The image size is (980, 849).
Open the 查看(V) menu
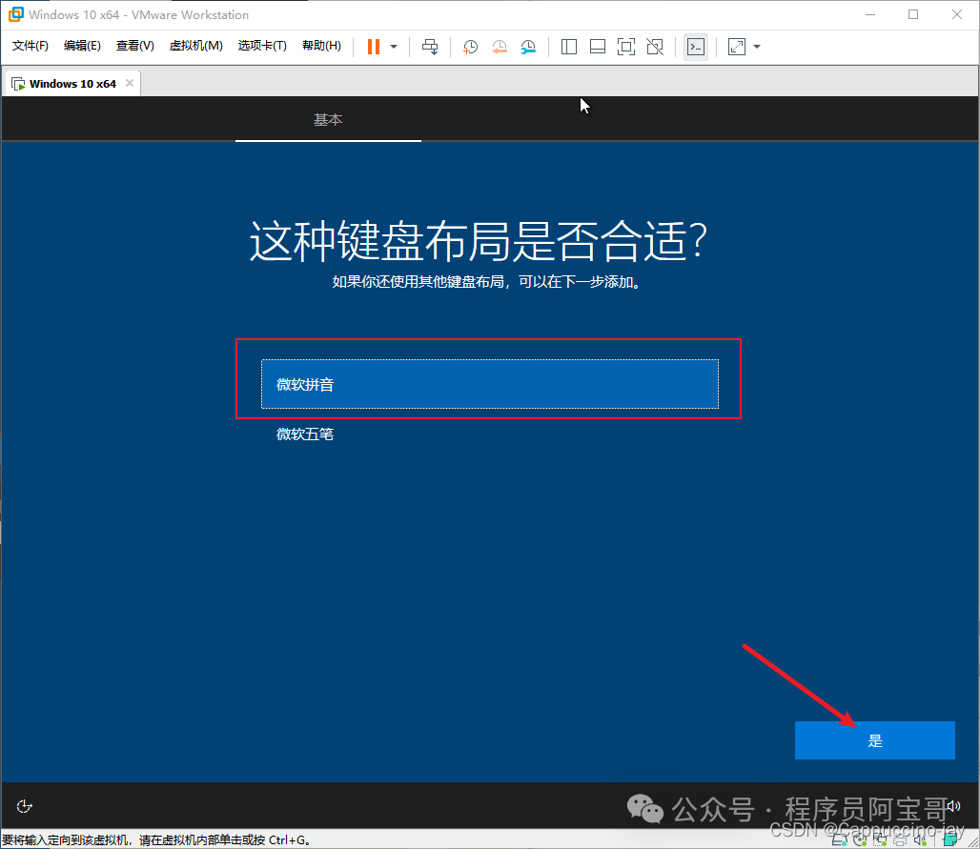pos(135,46)
